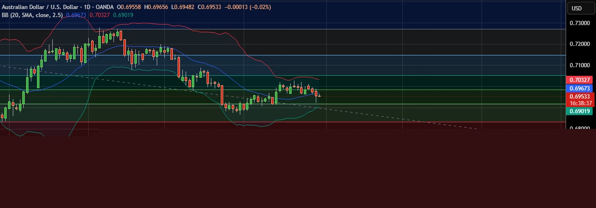Click the green 0.69019 price axis label
The height and width of the screenshot is (208, 596).
[x=580, y=111]
